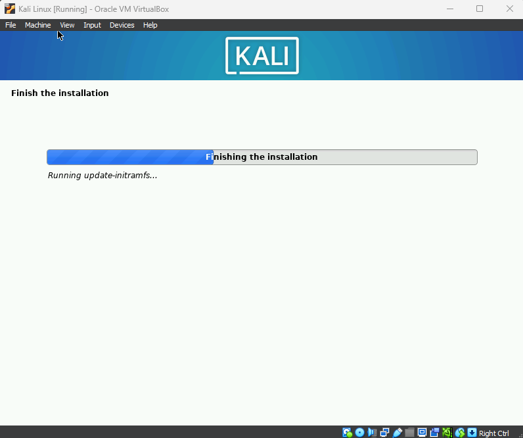
Task: Click the 'Finishing the installation' progress bar
Action: 261,157
